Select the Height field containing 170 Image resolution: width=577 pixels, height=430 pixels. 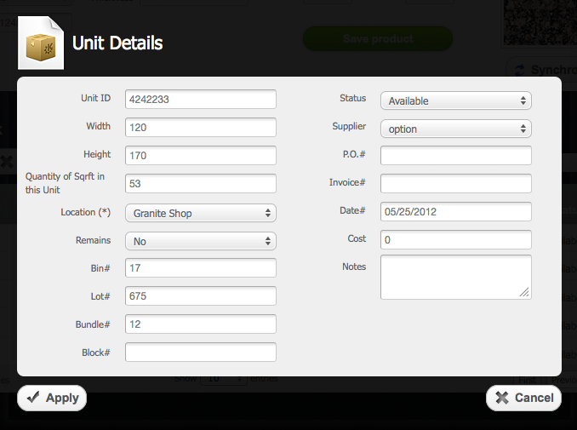[x=200, y=156]
